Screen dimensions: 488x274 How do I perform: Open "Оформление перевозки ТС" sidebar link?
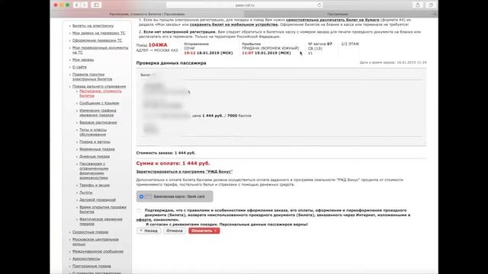97,40
